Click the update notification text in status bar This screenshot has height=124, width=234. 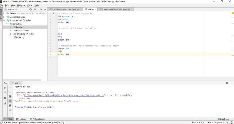coord(34,123)
